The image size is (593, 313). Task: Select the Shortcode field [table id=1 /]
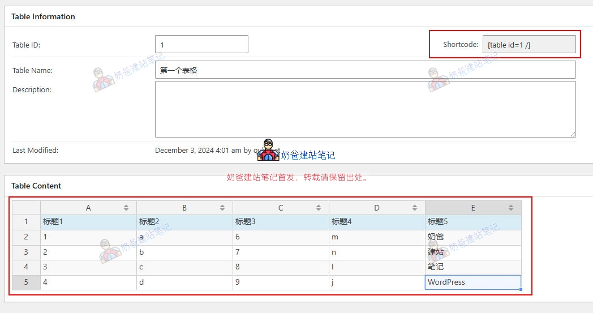click(x=529, y=44)
